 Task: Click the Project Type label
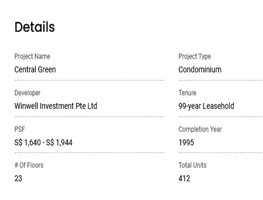point(195,56)
